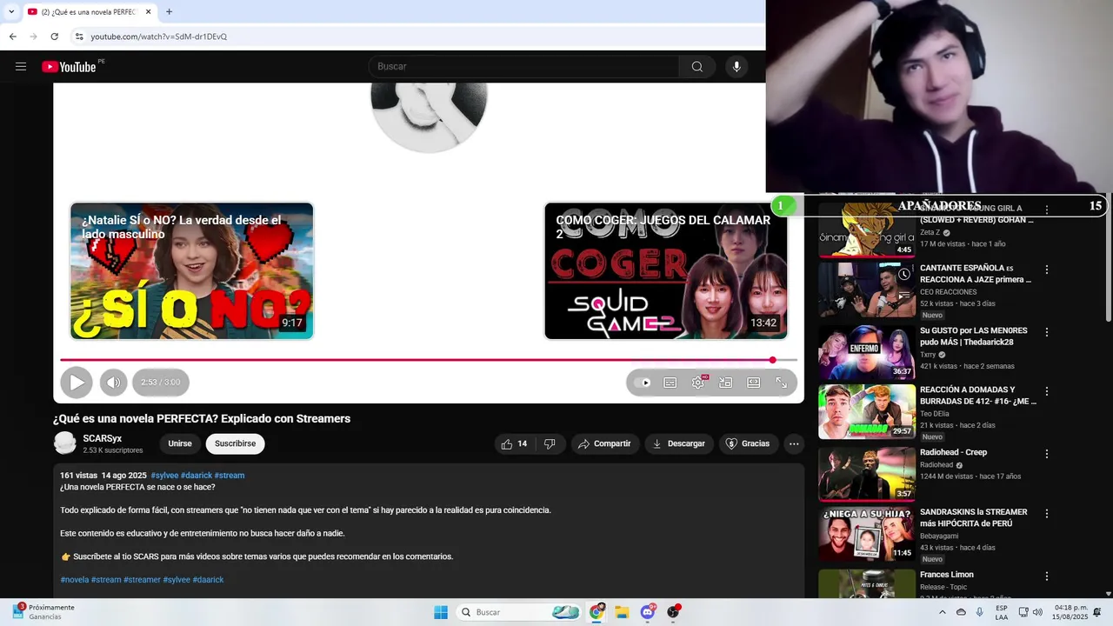Open Discord from the taskbar
The height and width of the screenshot is (626, 1113).
tap(648, 612)
